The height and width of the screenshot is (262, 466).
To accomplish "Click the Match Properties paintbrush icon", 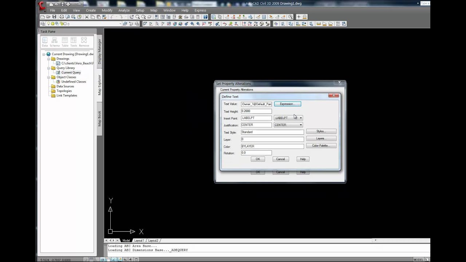I will pyautogui.click(x=104, y=17).
